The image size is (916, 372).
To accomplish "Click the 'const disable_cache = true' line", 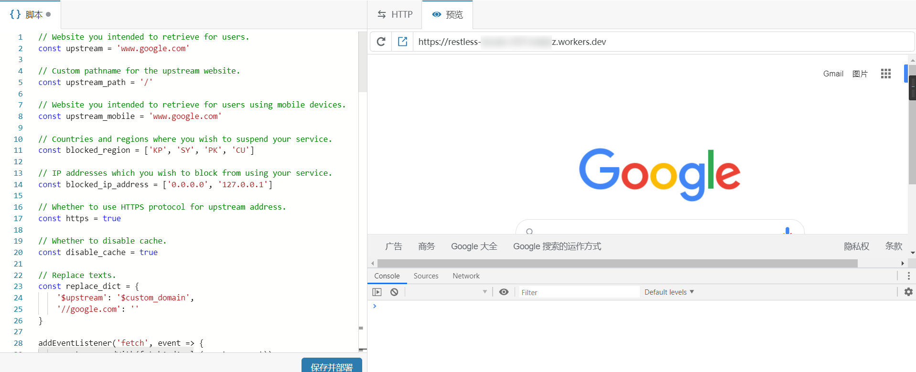I will (98, 252).
